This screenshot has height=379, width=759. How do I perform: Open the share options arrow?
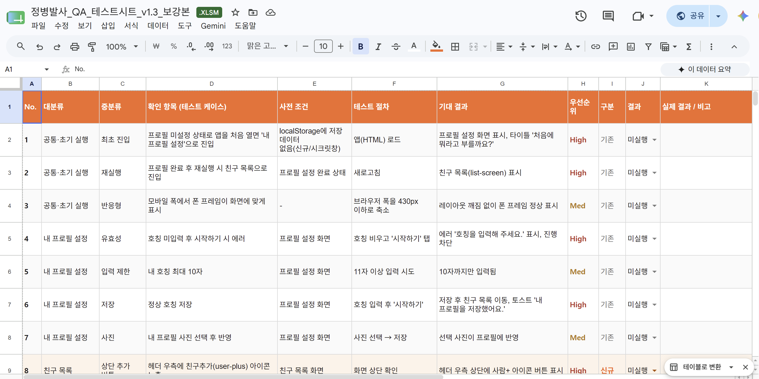(718, 16)
